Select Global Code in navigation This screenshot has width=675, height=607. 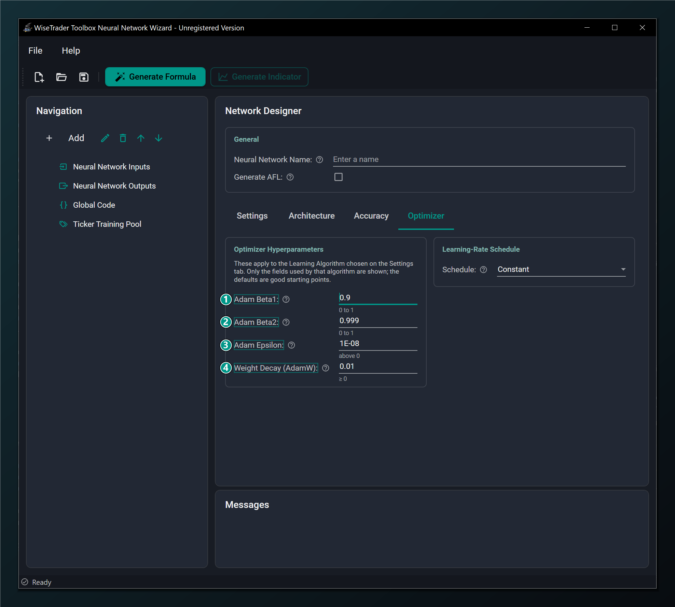click(94, 205)
